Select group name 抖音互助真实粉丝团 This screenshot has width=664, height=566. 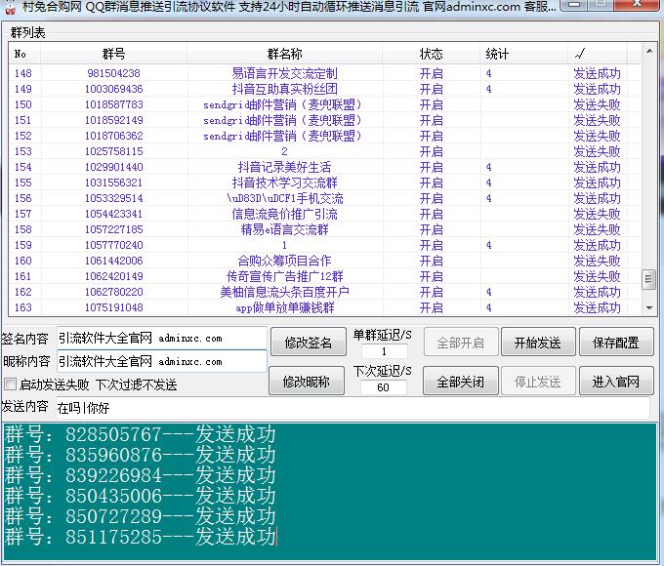(x=284, y=89)
